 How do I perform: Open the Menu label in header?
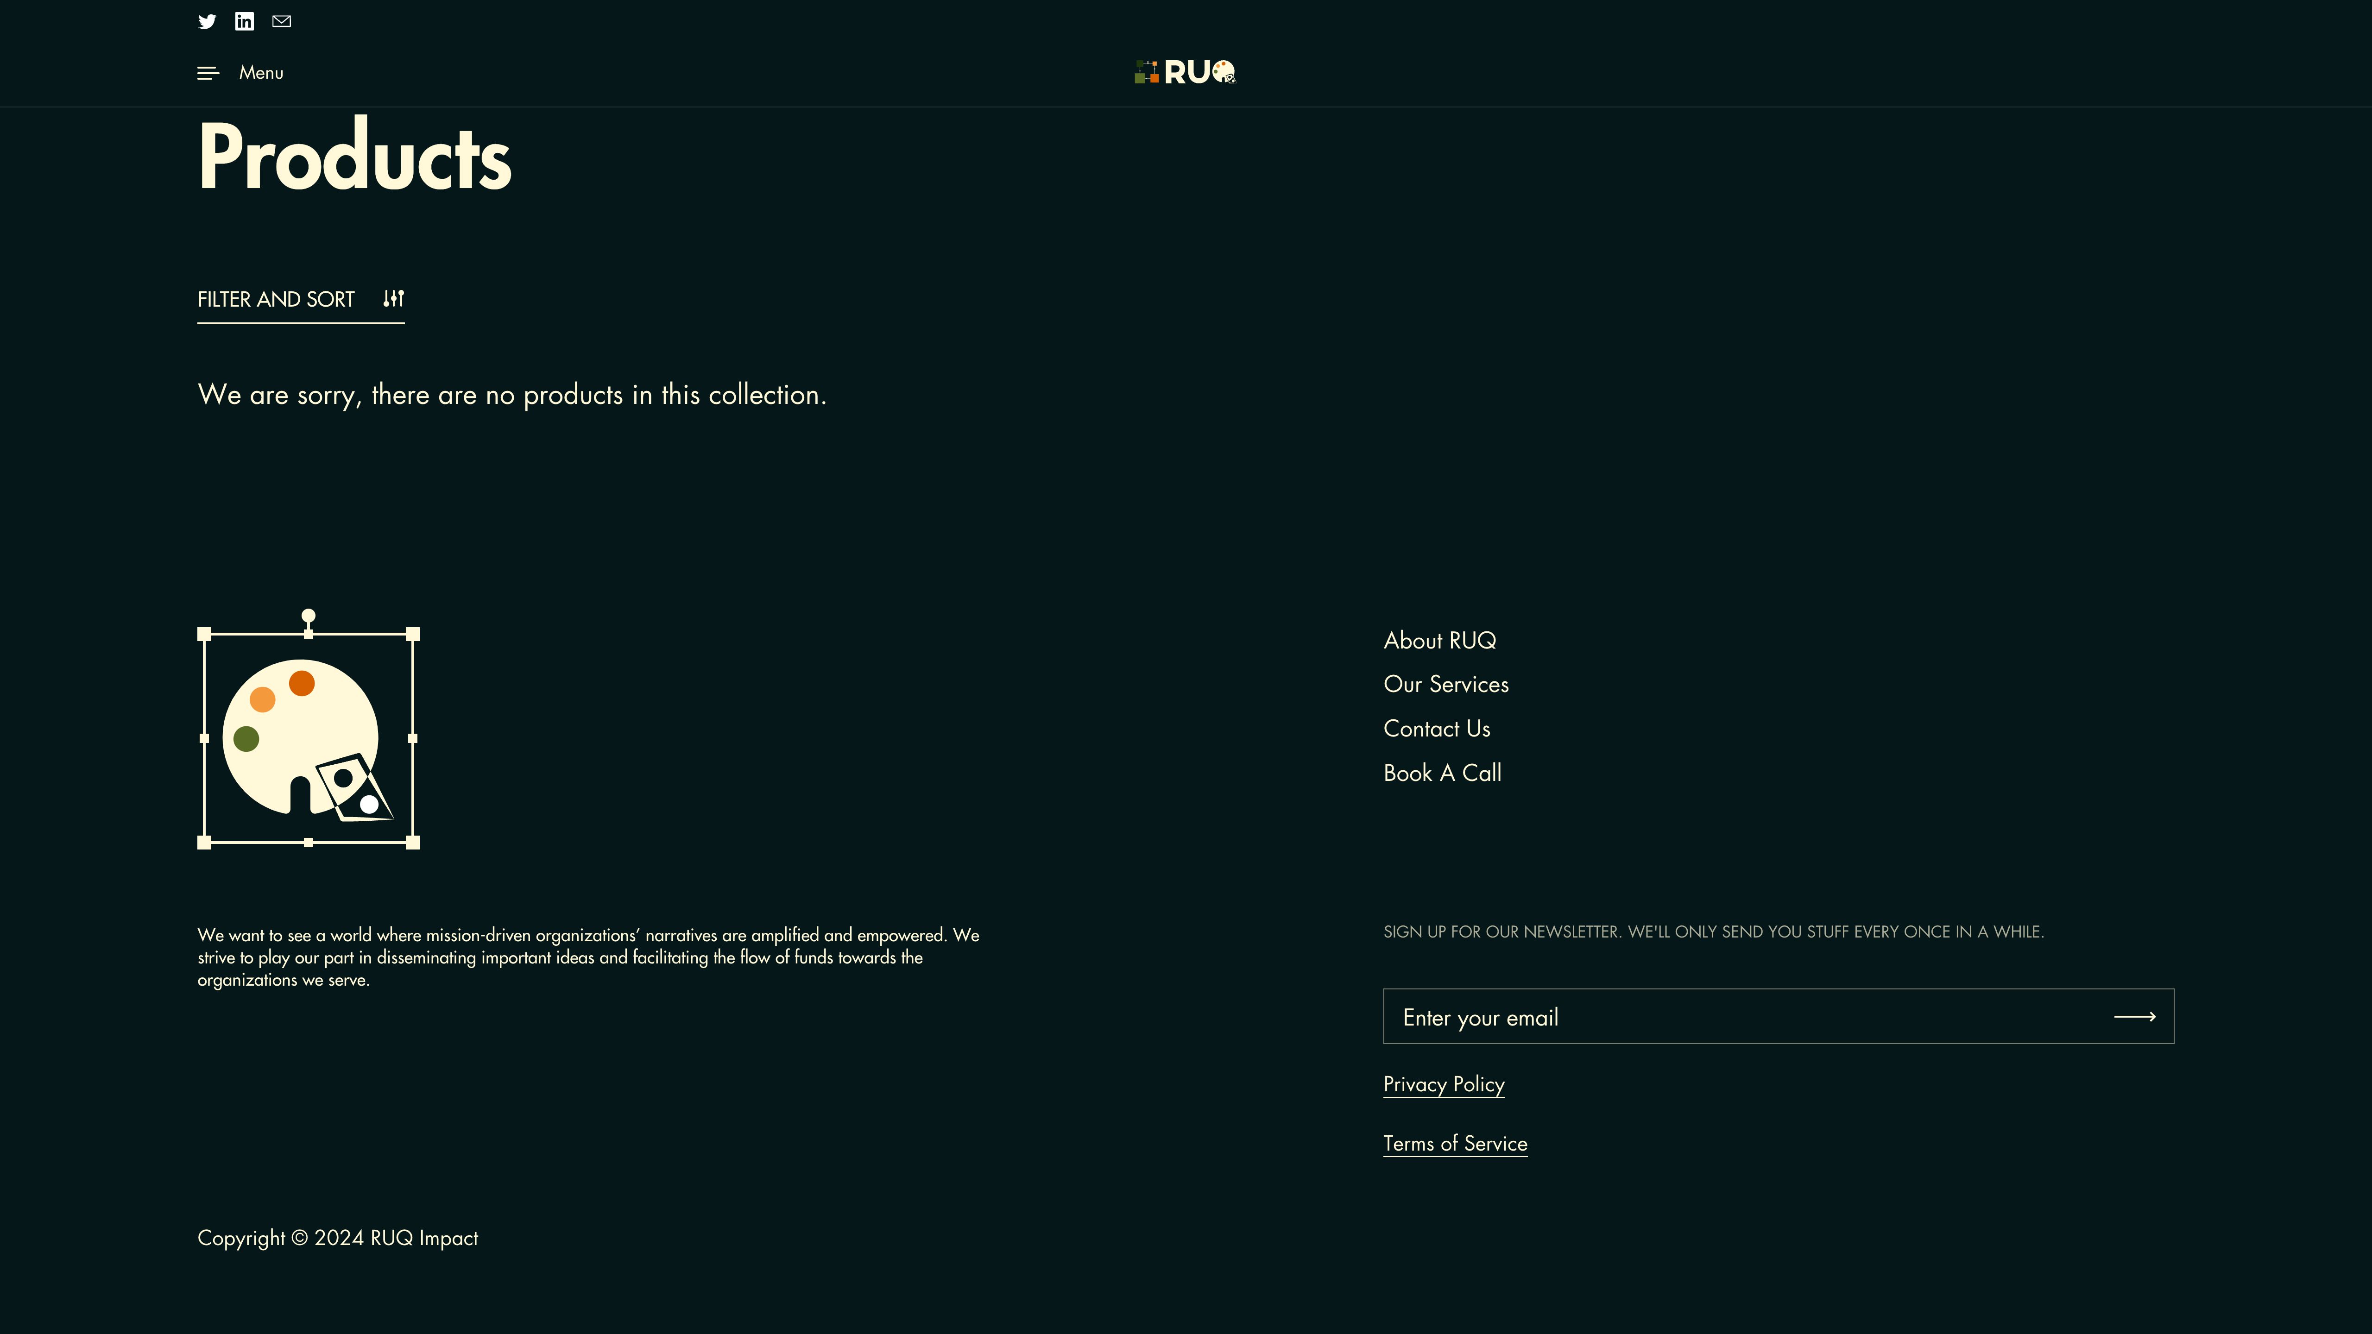(261, 73)
